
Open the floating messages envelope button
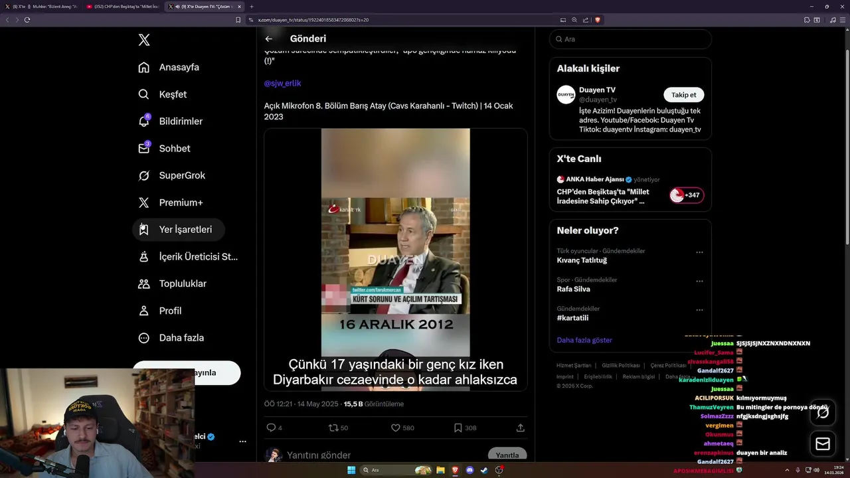(823, 443)
